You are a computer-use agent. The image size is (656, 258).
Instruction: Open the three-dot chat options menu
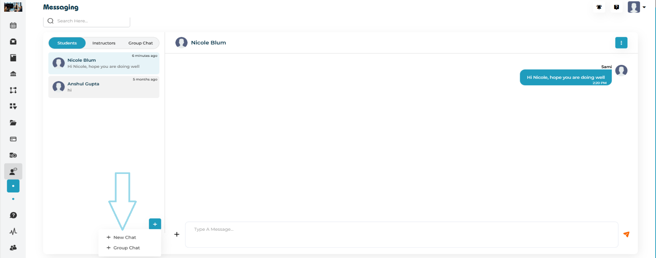[x=621, y=43]
